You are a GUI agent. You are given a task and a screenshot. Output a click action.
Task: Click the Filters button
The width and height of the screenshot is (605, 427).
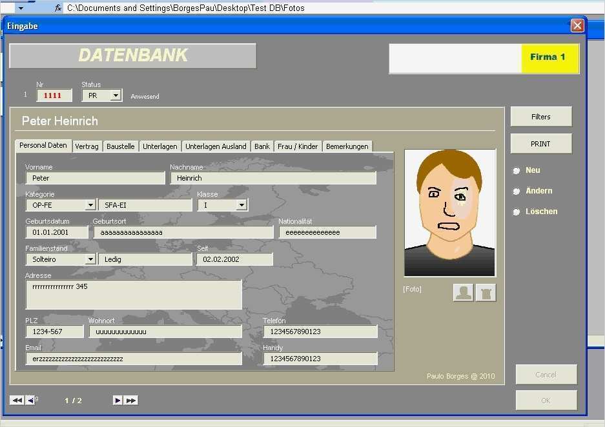(541, 116)
